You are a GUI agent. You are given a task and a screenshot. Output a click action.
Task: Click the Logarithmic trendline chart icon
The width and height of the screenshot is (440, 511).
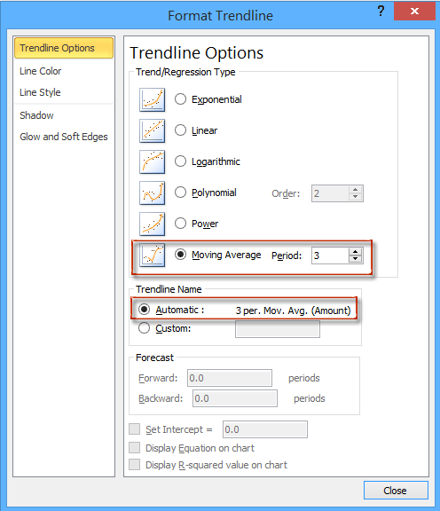[153, 161]
